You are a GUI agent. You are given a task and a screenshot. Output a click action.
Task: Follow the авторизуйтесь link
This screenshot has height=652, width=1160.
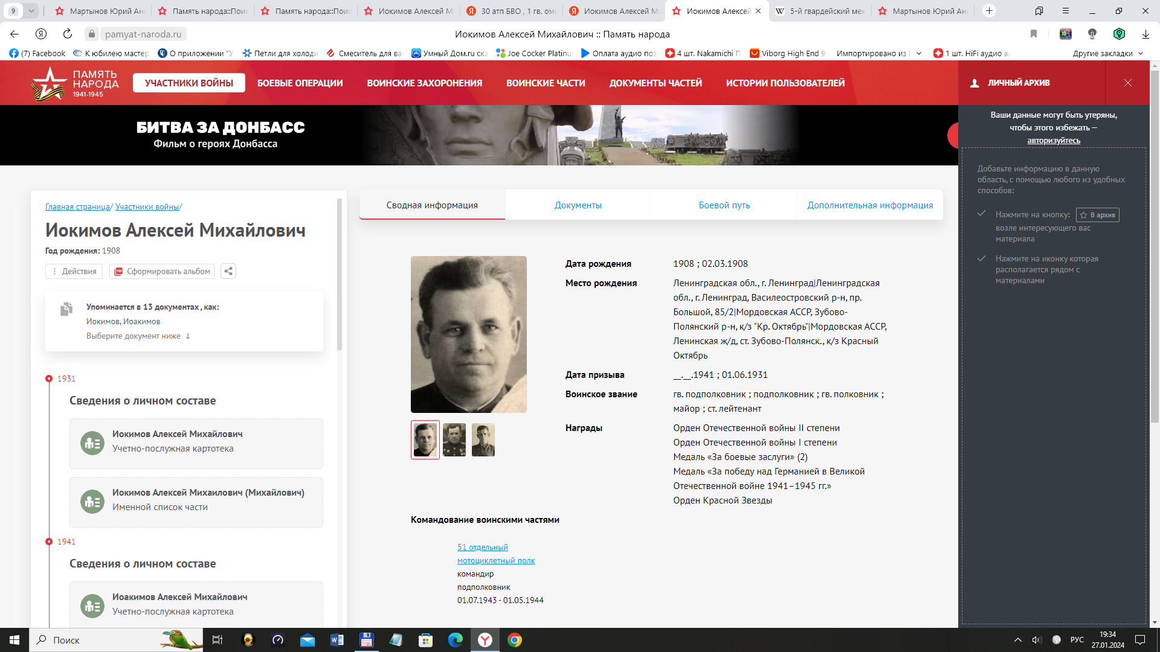[x=1054, y=140]
